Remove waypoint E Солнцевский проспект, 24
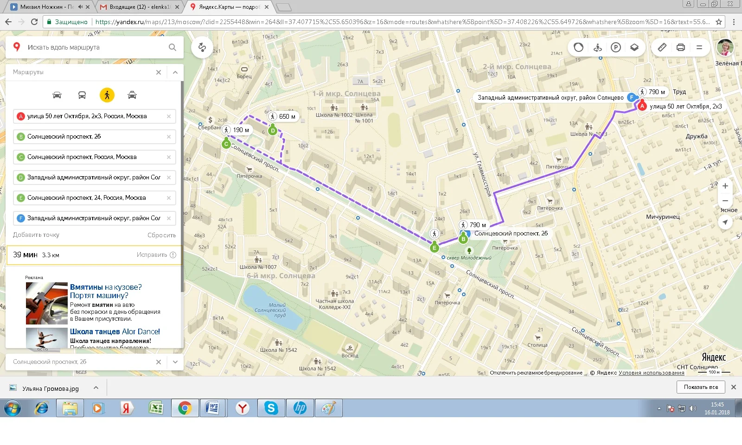This screenshot has width=742, height=445. 169,198
